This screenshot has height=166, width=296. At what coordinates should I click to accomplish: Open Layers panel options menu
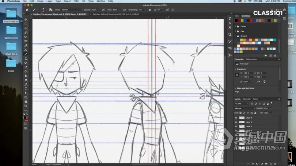click(279, 99)
